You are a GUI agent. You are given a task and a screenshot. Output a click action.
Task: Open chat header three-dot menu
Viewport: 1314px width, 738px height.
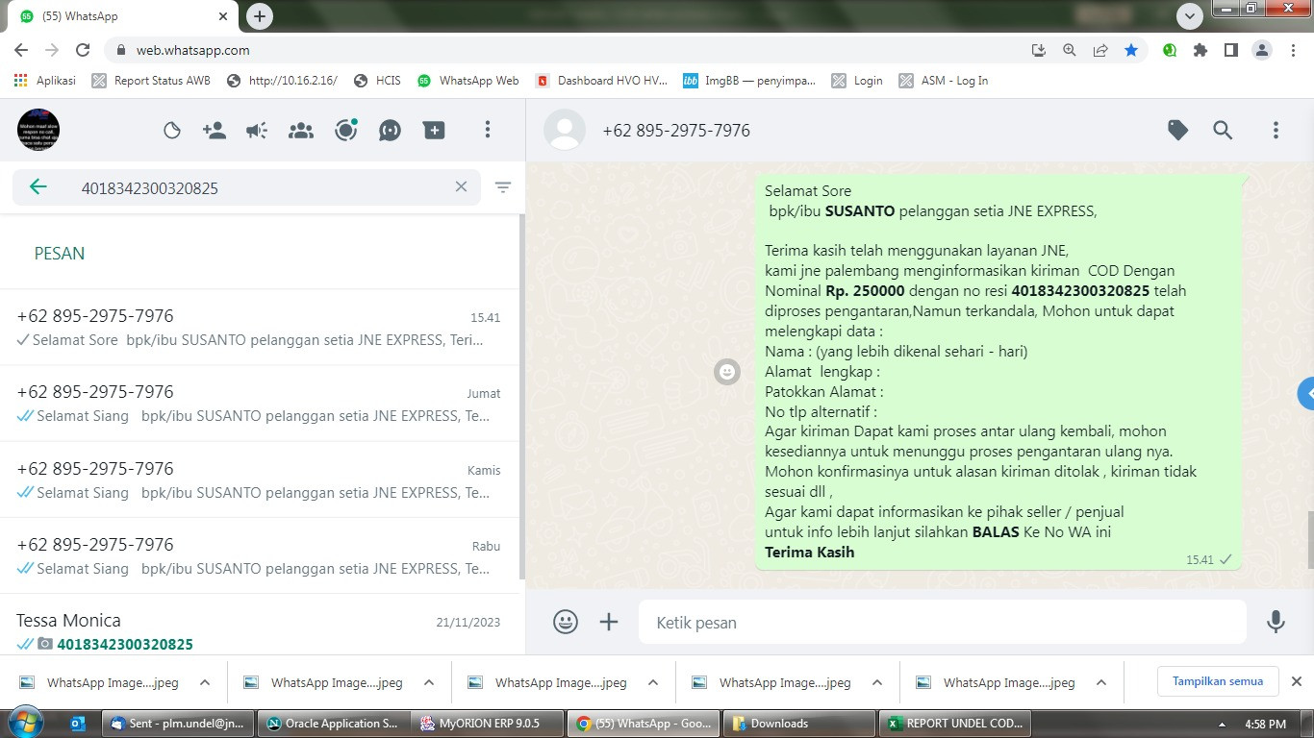click(1276, 131)
